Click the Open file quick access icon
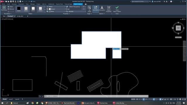The image size is (187, 105). point(8,1)
